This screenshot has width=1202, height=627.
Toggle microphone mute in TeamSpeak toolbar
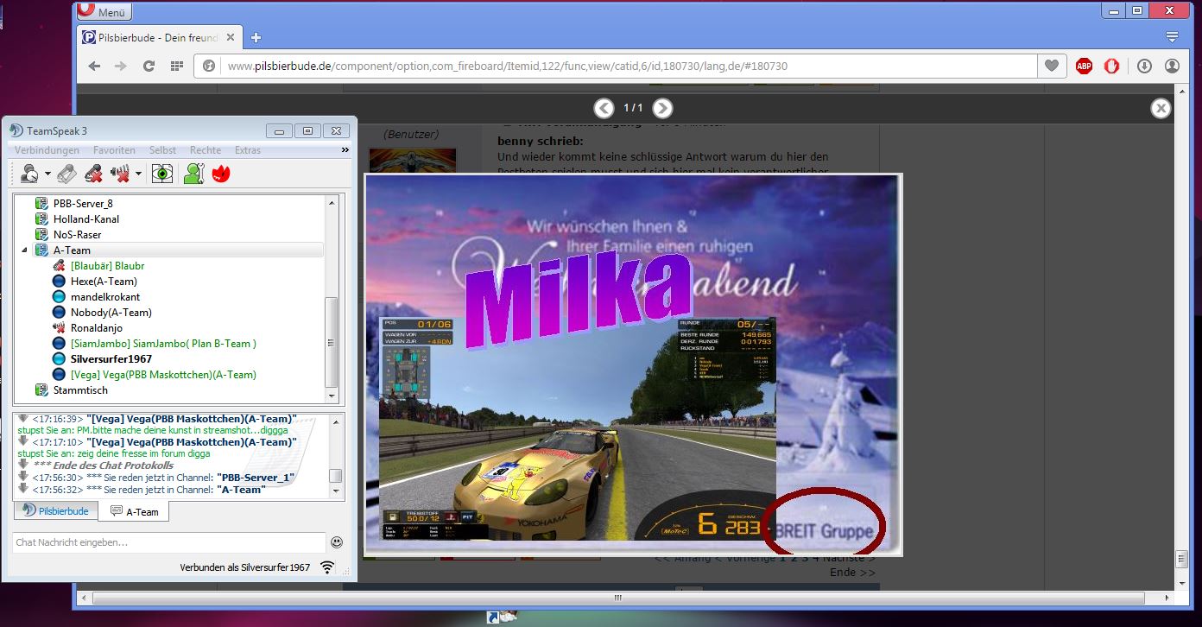tap(94, 174)
